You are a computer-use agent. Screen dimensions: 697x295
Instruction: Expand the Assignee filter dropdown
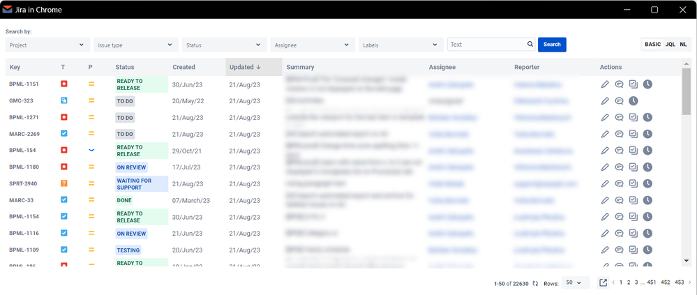[313, 45]
